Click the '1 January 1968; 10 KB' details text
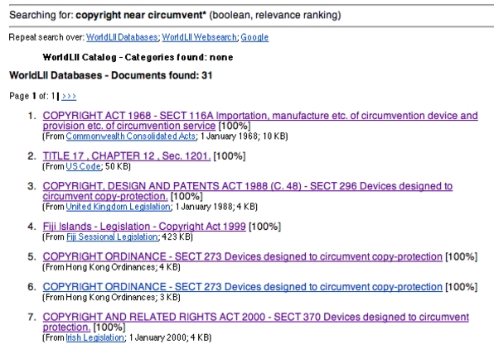This screenshot has width=494, height=349. (x=243, y=136)
